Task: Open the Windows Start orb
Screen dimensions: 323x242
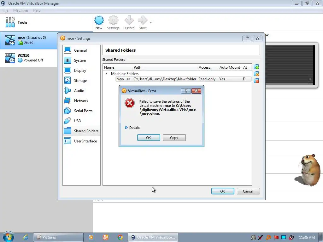Action: [8, 237]
